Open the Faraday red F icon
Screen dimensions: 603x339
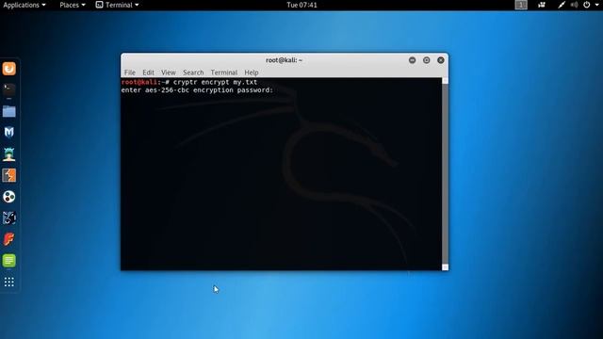[x=8, y=239]
